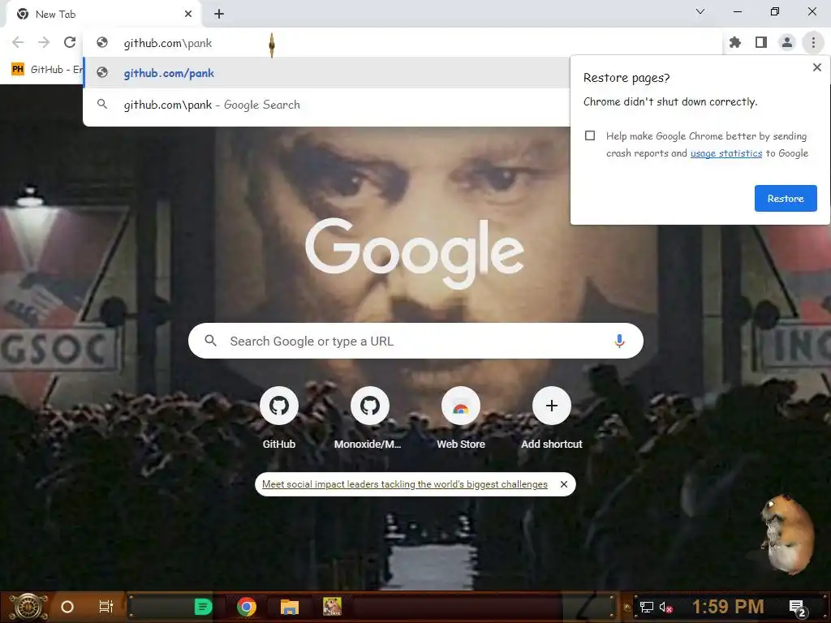Image resolution: width=831 pixels, height=623 pixels.
Task: Select the github.com/pank URL suggestion
Action: click(326, 73)
